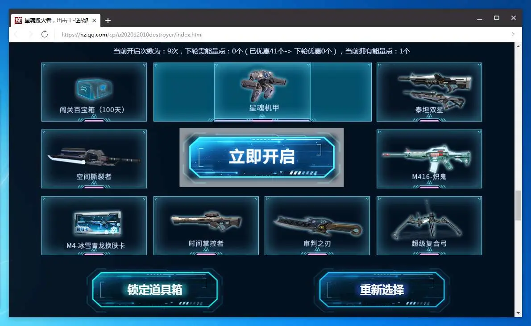Select the 审判之刃 blade card

tap(317, 226)
